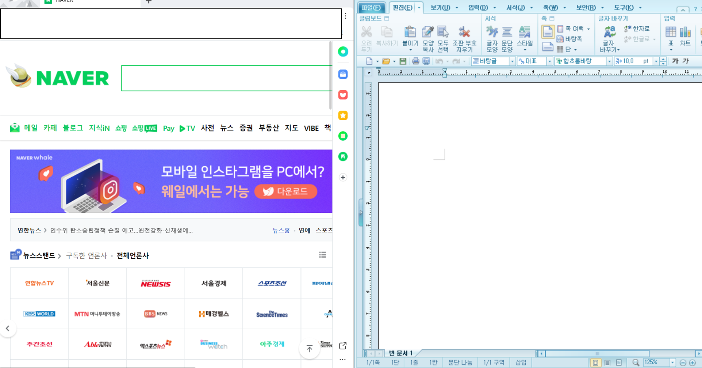This screenshot has height=368, width=702.
Task: Select the 빈 문서 1 document tab
Action: (x=400, y=353)
